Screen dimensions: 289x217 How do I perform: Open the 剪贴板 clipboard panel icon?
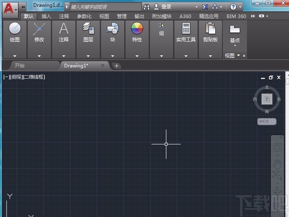210,28
